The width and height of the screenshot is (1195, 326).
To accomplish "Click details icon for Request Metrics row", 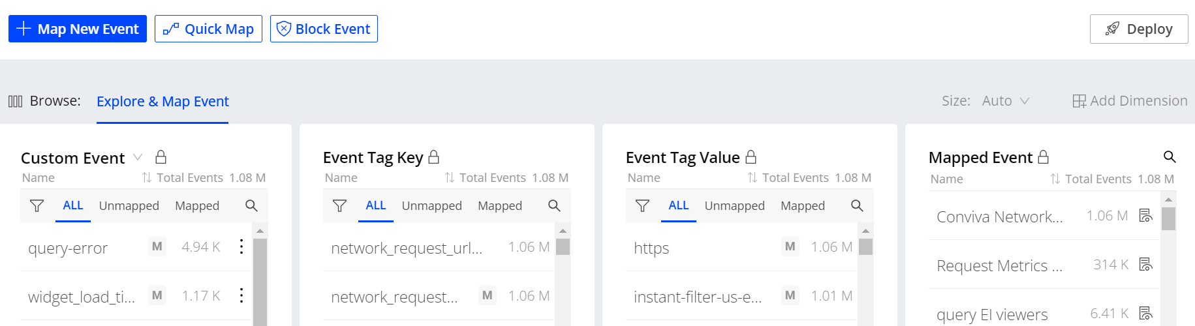I will pyautogui.click(x=1145, y=265).
